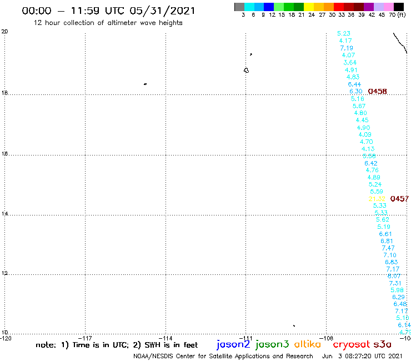411x361 pixels.
Task: Click the 5.23 wave height value
Action: 343,33
